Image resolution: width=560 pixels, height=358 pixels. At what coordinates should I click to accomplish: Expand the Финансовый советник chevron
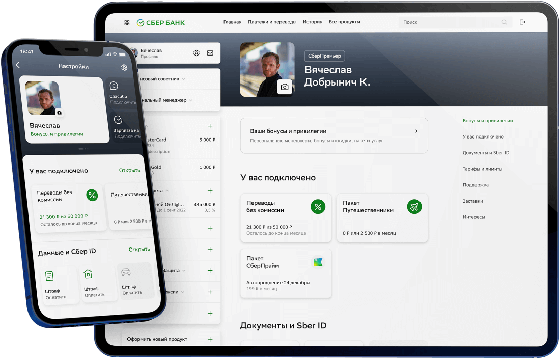[184, 79]
